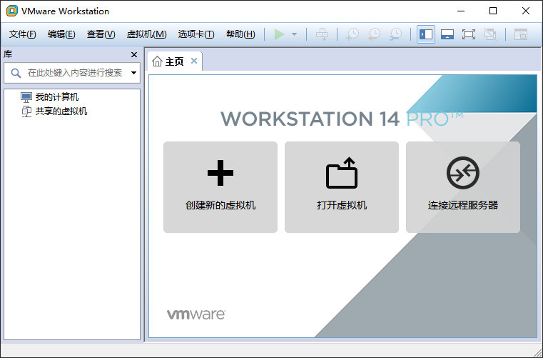Open the 编辑(E) menu
The height and width of the screenshot is (358, 543).
[61, 34]
